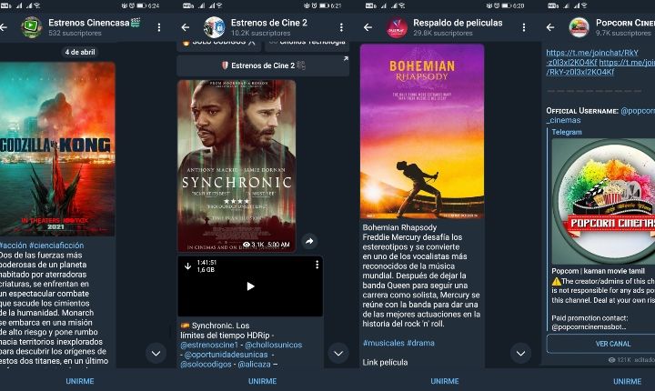Go back from Popcorn Cinemas channel
Viewport: 655px width, 391px height.
point(551,27)
